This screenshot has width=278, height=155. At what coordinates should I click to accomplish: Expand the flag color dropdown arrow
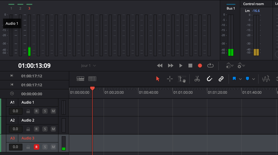pos(240,79)
